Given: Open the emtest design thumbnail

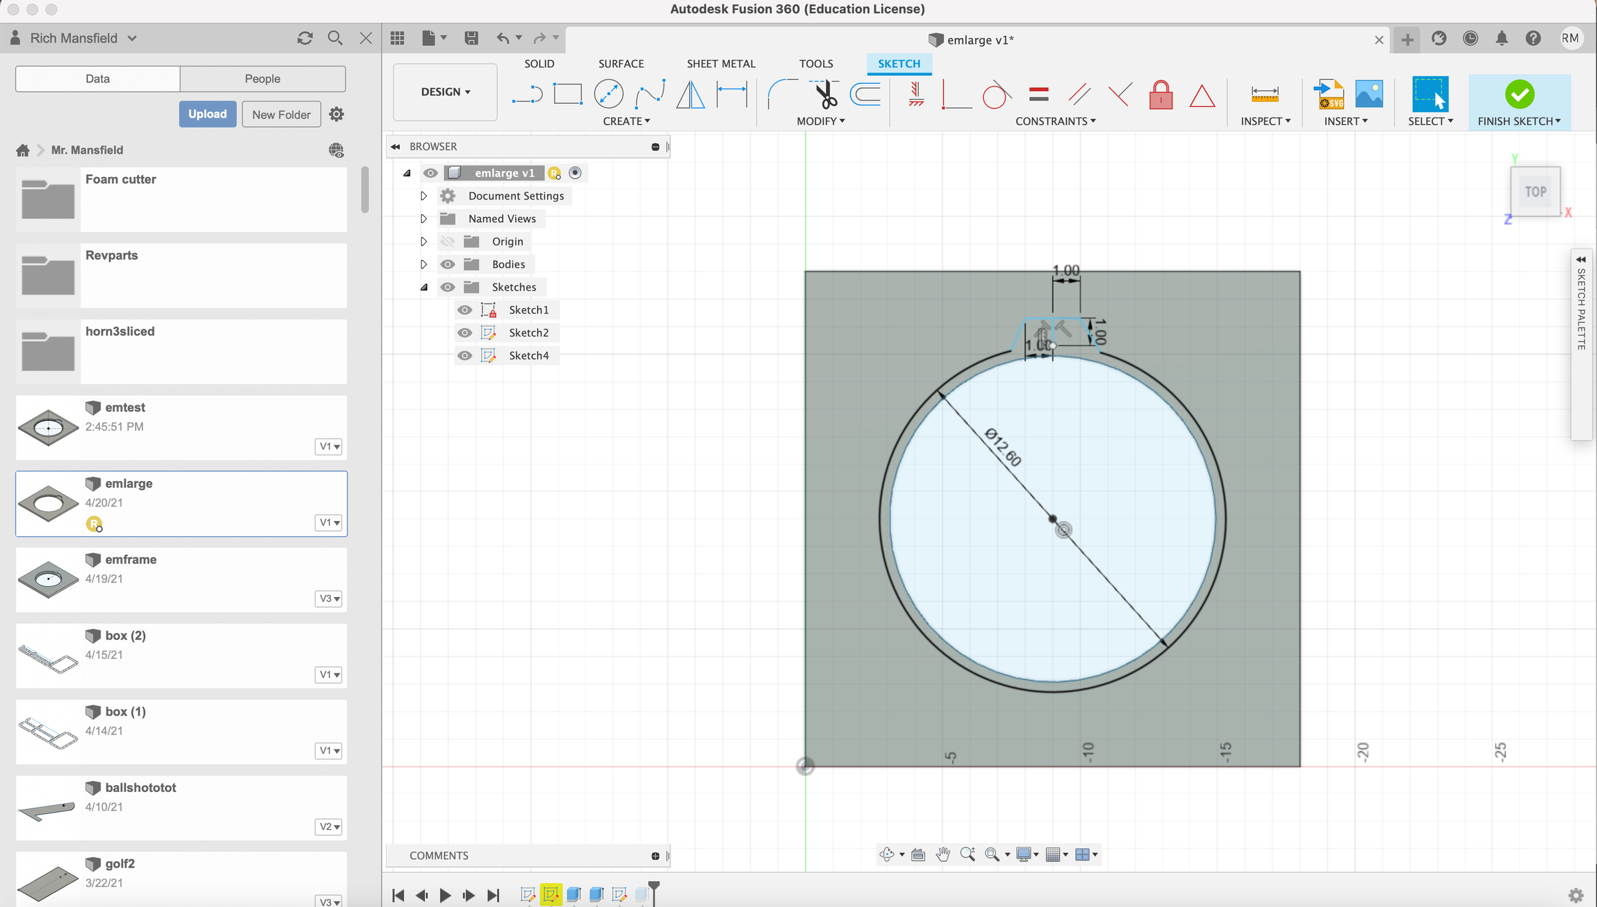Looking at the screenshot, I should pyautogui.click(x=48, y=428).
